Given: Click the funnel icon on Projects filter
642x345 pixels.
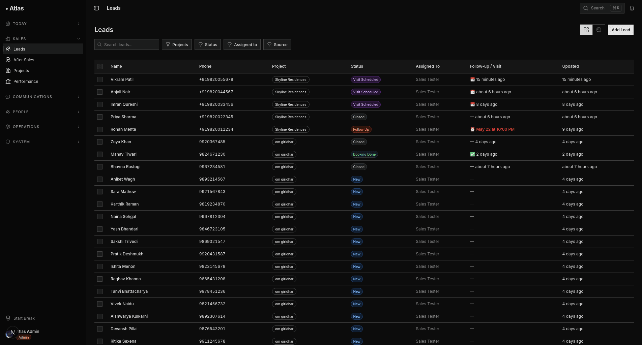Looking at the screenshot, I should (x=168, y=44).
